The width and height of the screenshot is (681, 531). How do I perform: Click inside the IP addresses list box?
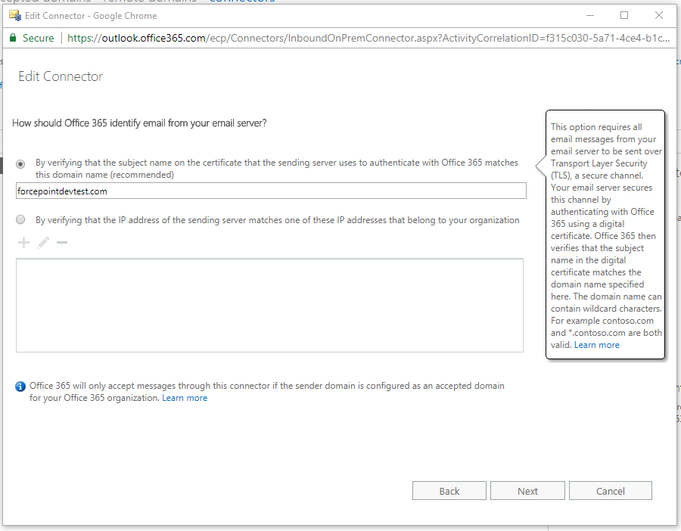[269, 306]
